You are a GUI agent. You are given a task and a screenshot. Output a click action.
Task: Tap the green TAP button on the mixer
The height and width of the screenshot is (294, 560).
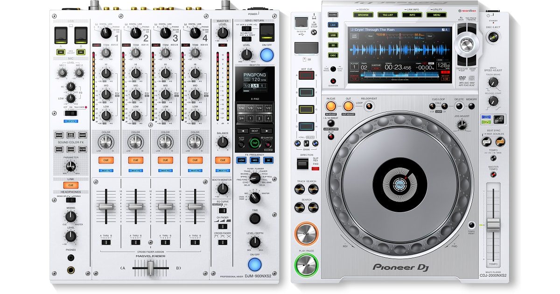click(254, 143)
